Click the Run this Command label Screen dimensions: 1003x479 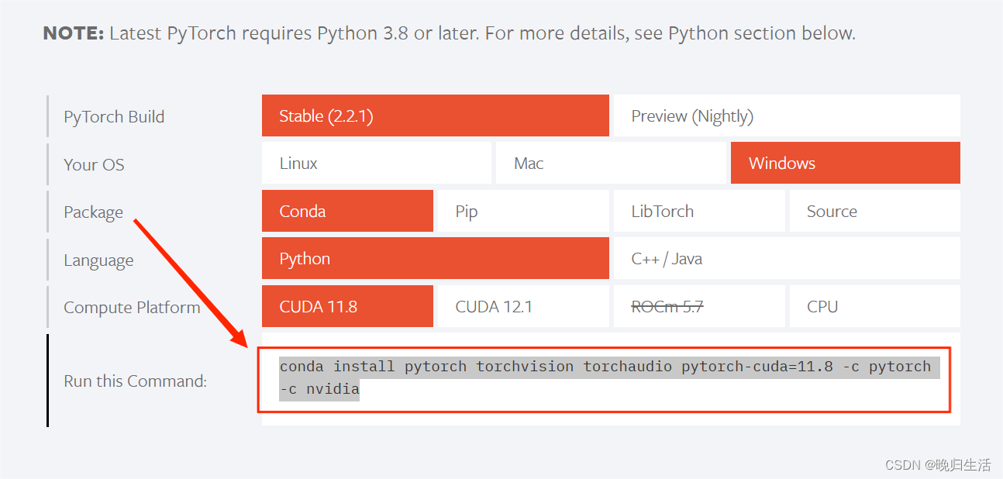tap(135, 381)
